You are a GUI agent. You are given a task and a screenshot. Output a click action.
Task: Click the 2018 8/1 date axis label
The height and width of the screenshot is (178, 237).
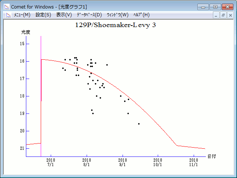[86, 162]
